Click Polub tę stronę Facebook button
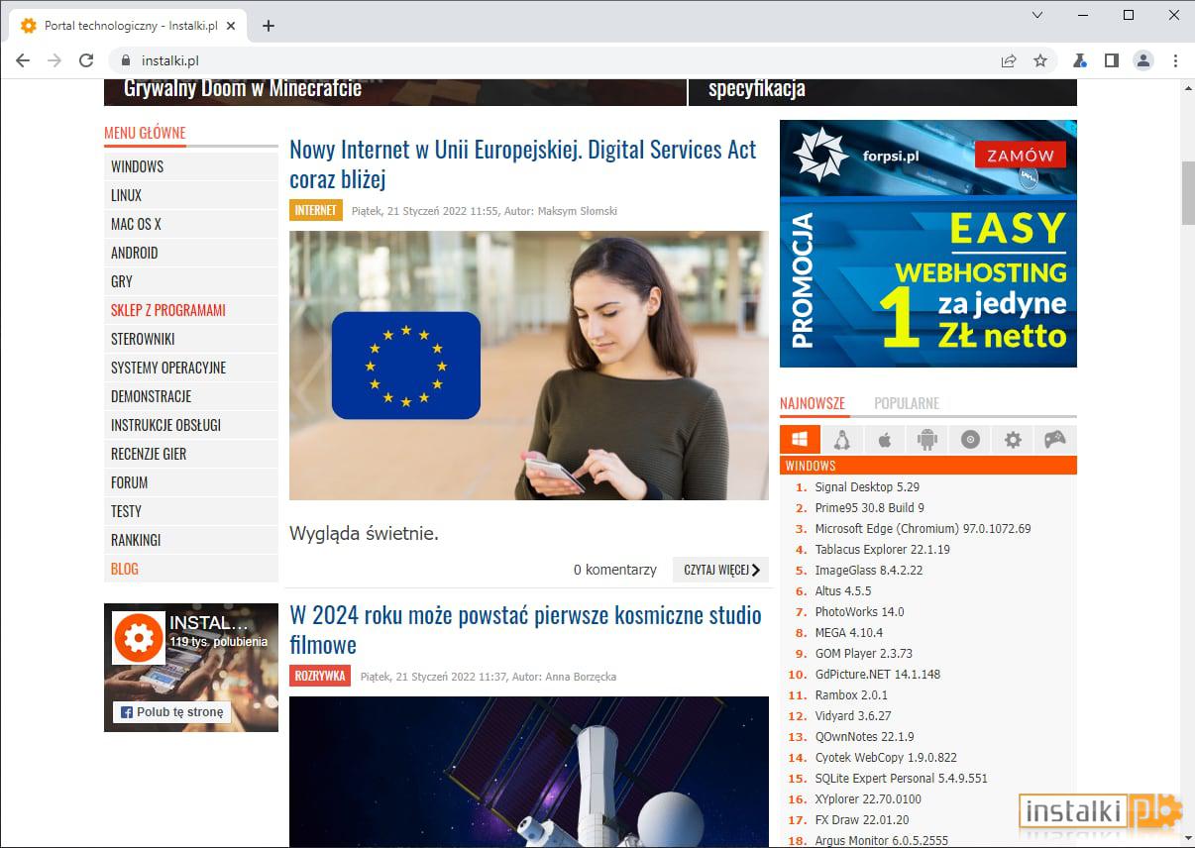Image resolution: width=1195 pixels, height=848 pixels. 172,711
